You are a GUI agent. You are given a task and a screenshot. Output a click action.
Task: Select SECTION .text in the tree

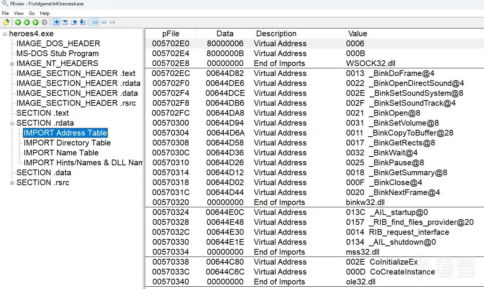(43, 113)
